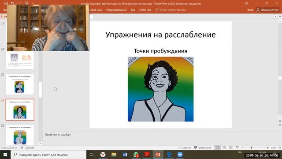Click the 68% zoom level value

tap(273, 148)
